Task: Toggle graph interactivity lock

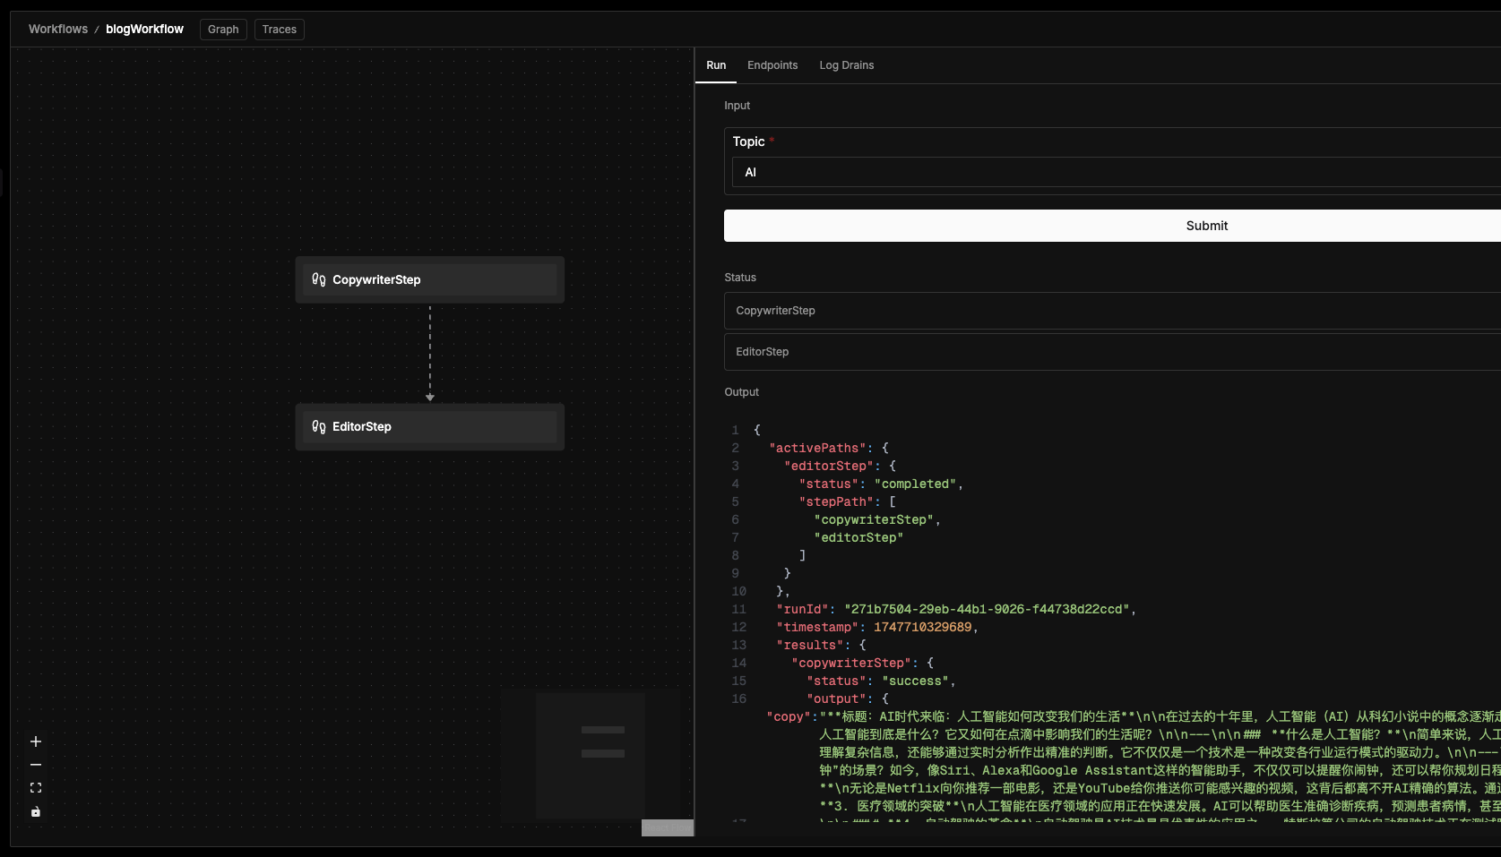Action: pos(36,811)
